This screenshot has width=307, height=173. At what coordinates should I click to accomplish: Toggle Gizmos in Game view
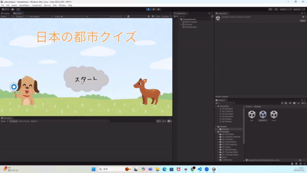(x=165, y=16)
